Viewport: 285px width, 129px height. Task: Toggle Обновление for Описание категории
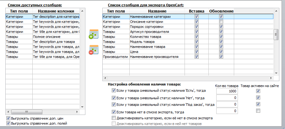pyautogui.click(x=221, y=22)
